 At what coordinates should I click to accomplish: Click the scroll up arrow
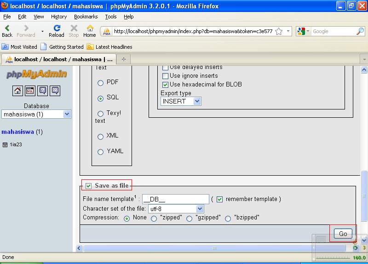click(364, 70)
